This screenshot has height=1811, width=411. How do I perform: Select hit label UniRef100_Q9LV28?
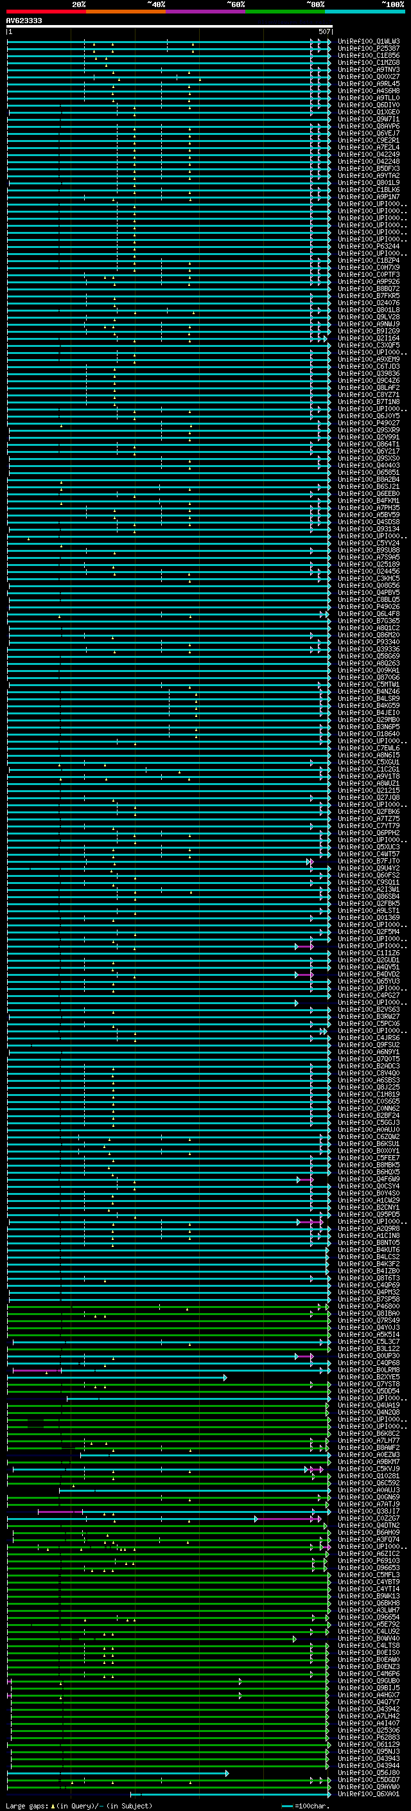pyautogui.click(x=369, y=316)
